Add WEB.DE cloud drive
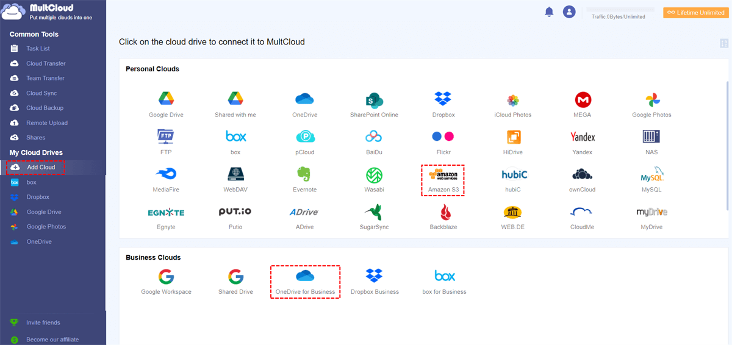This screenshot has height=345, width=732. 513,216
